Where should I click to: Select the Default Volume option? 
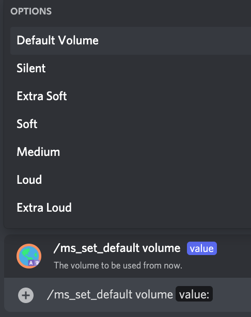click(131, 40)
